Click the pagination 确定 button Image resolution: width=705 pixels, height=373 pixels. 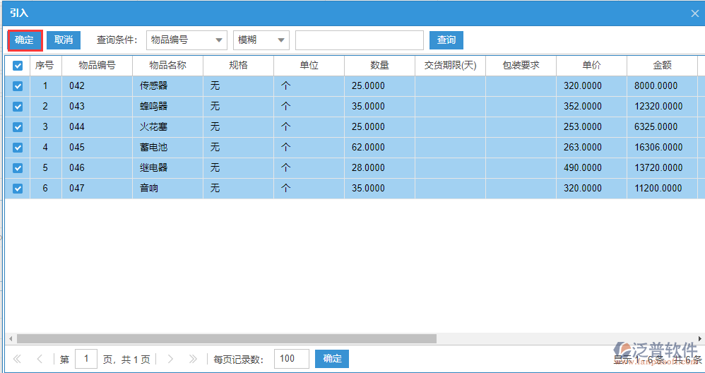pos(332,359)
